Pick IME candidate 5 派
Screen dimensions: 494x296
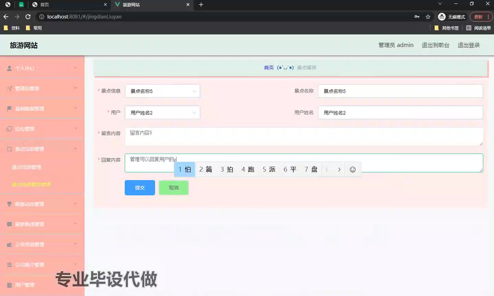(x=269, y=170)
